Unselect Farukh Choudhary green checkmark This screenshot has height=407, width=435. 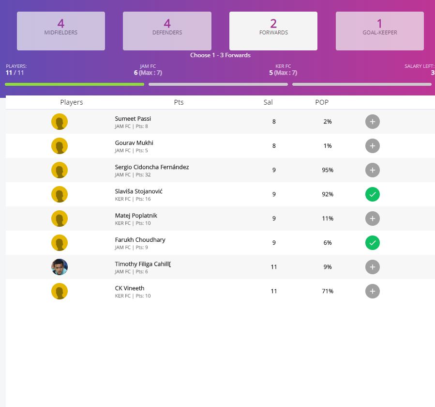[x=372, y=243]
